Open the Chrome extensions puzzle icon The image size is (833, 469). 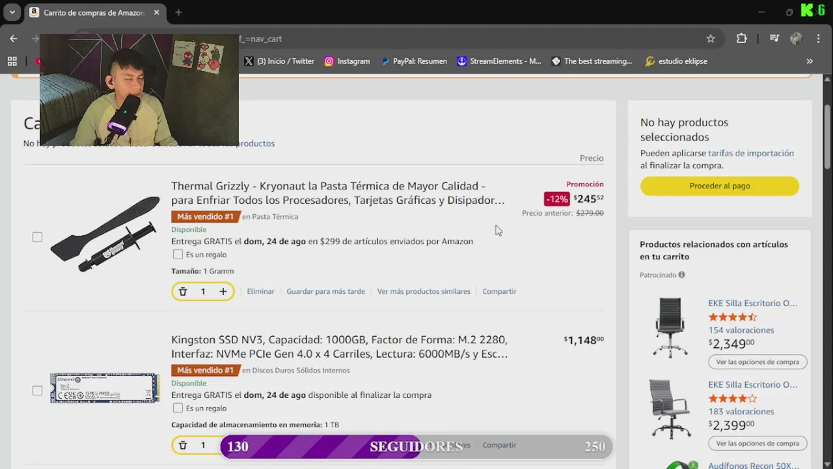tap(741, 38)
